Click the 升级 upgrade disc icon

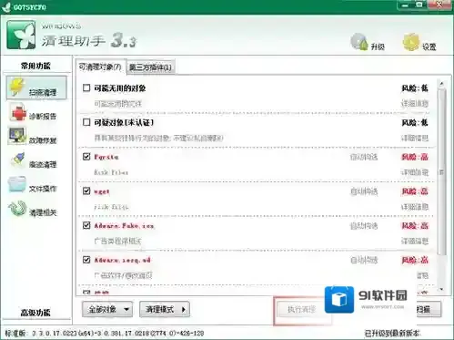coord(359,42)
